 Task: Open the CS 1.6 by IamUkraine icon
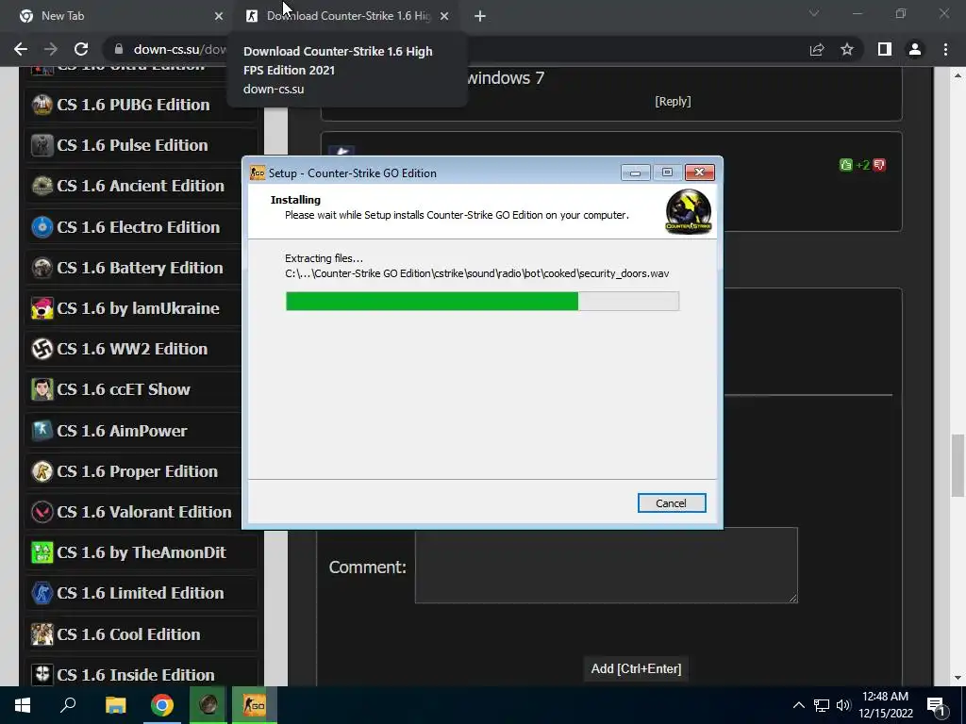pos(42,308)
